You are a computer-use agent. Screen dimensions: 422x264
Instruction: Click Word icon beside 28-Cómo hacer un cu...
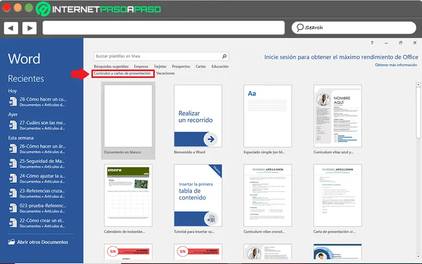12,101
